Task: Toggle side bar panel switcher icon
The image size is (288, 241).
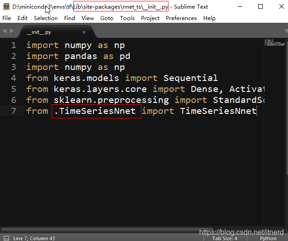Action: (6, 238)
